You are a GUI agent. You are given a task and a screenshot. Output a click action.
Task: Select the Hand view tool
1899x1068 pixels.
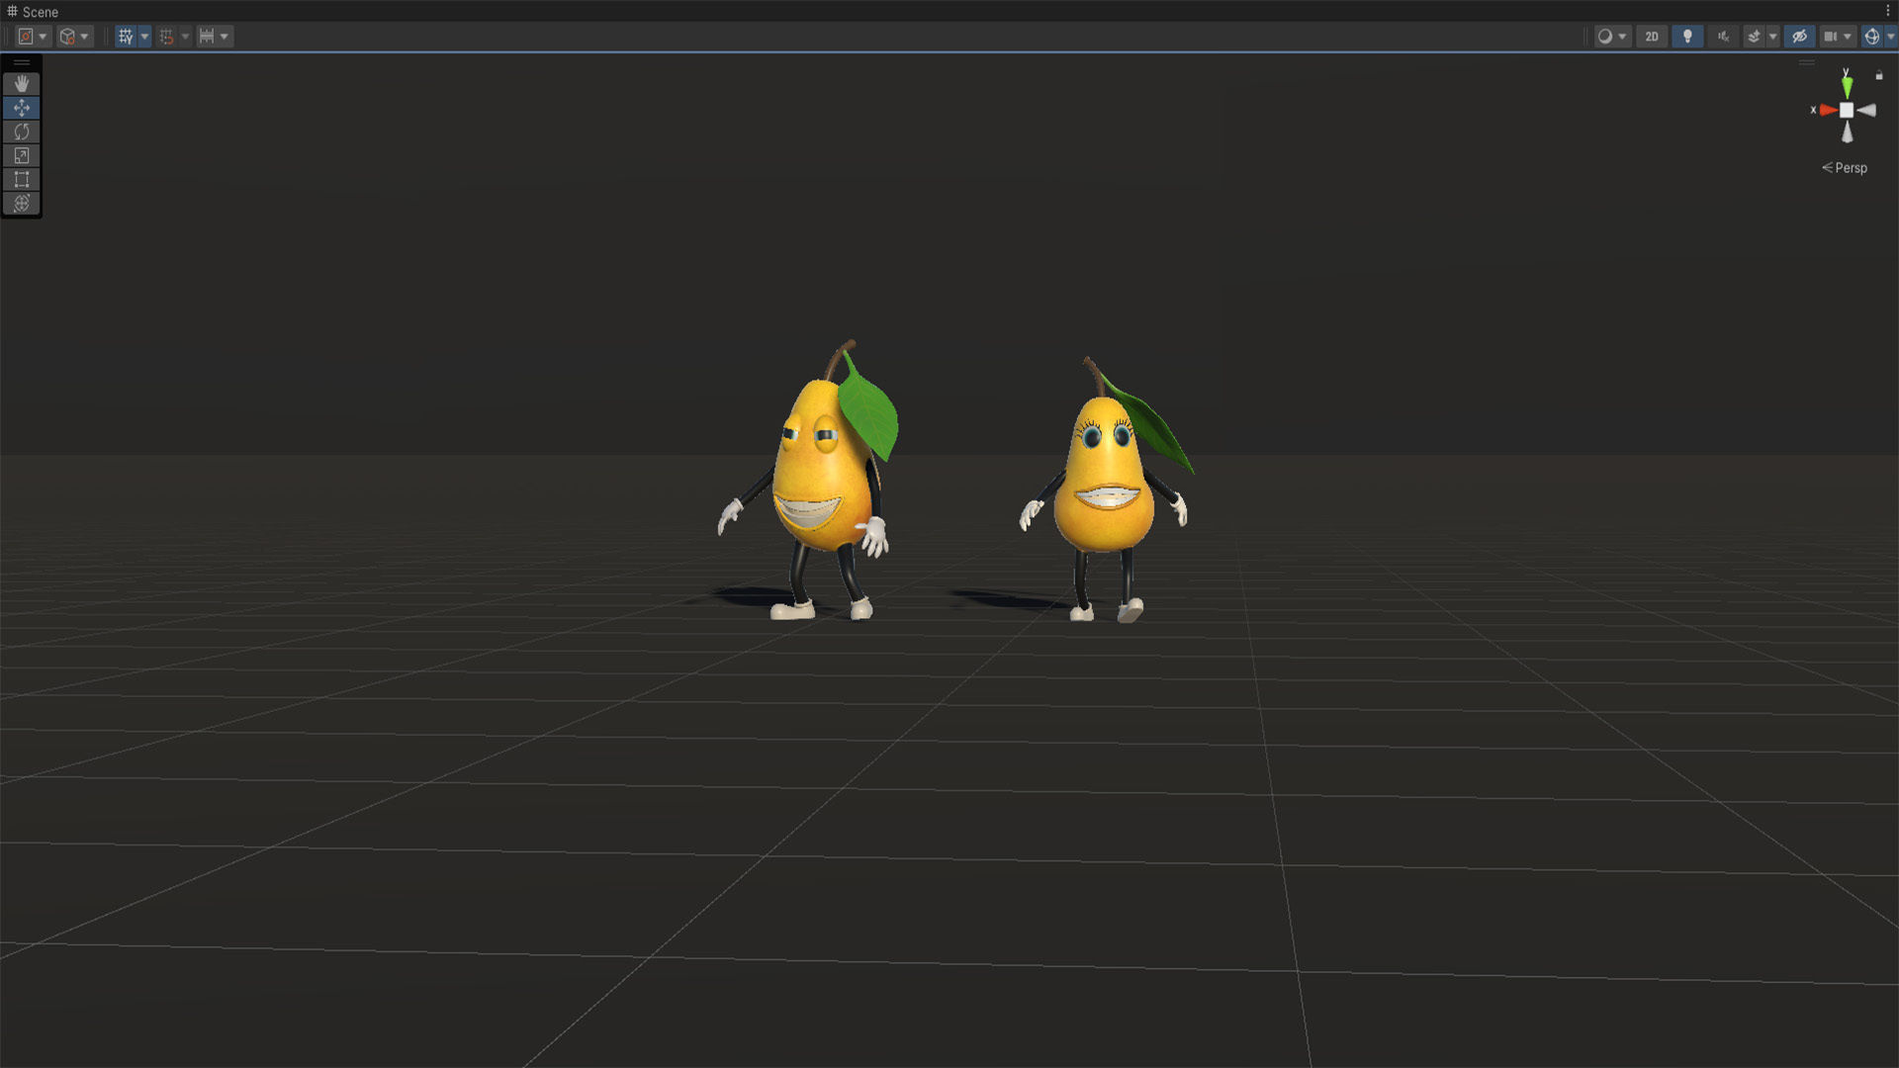22,84
